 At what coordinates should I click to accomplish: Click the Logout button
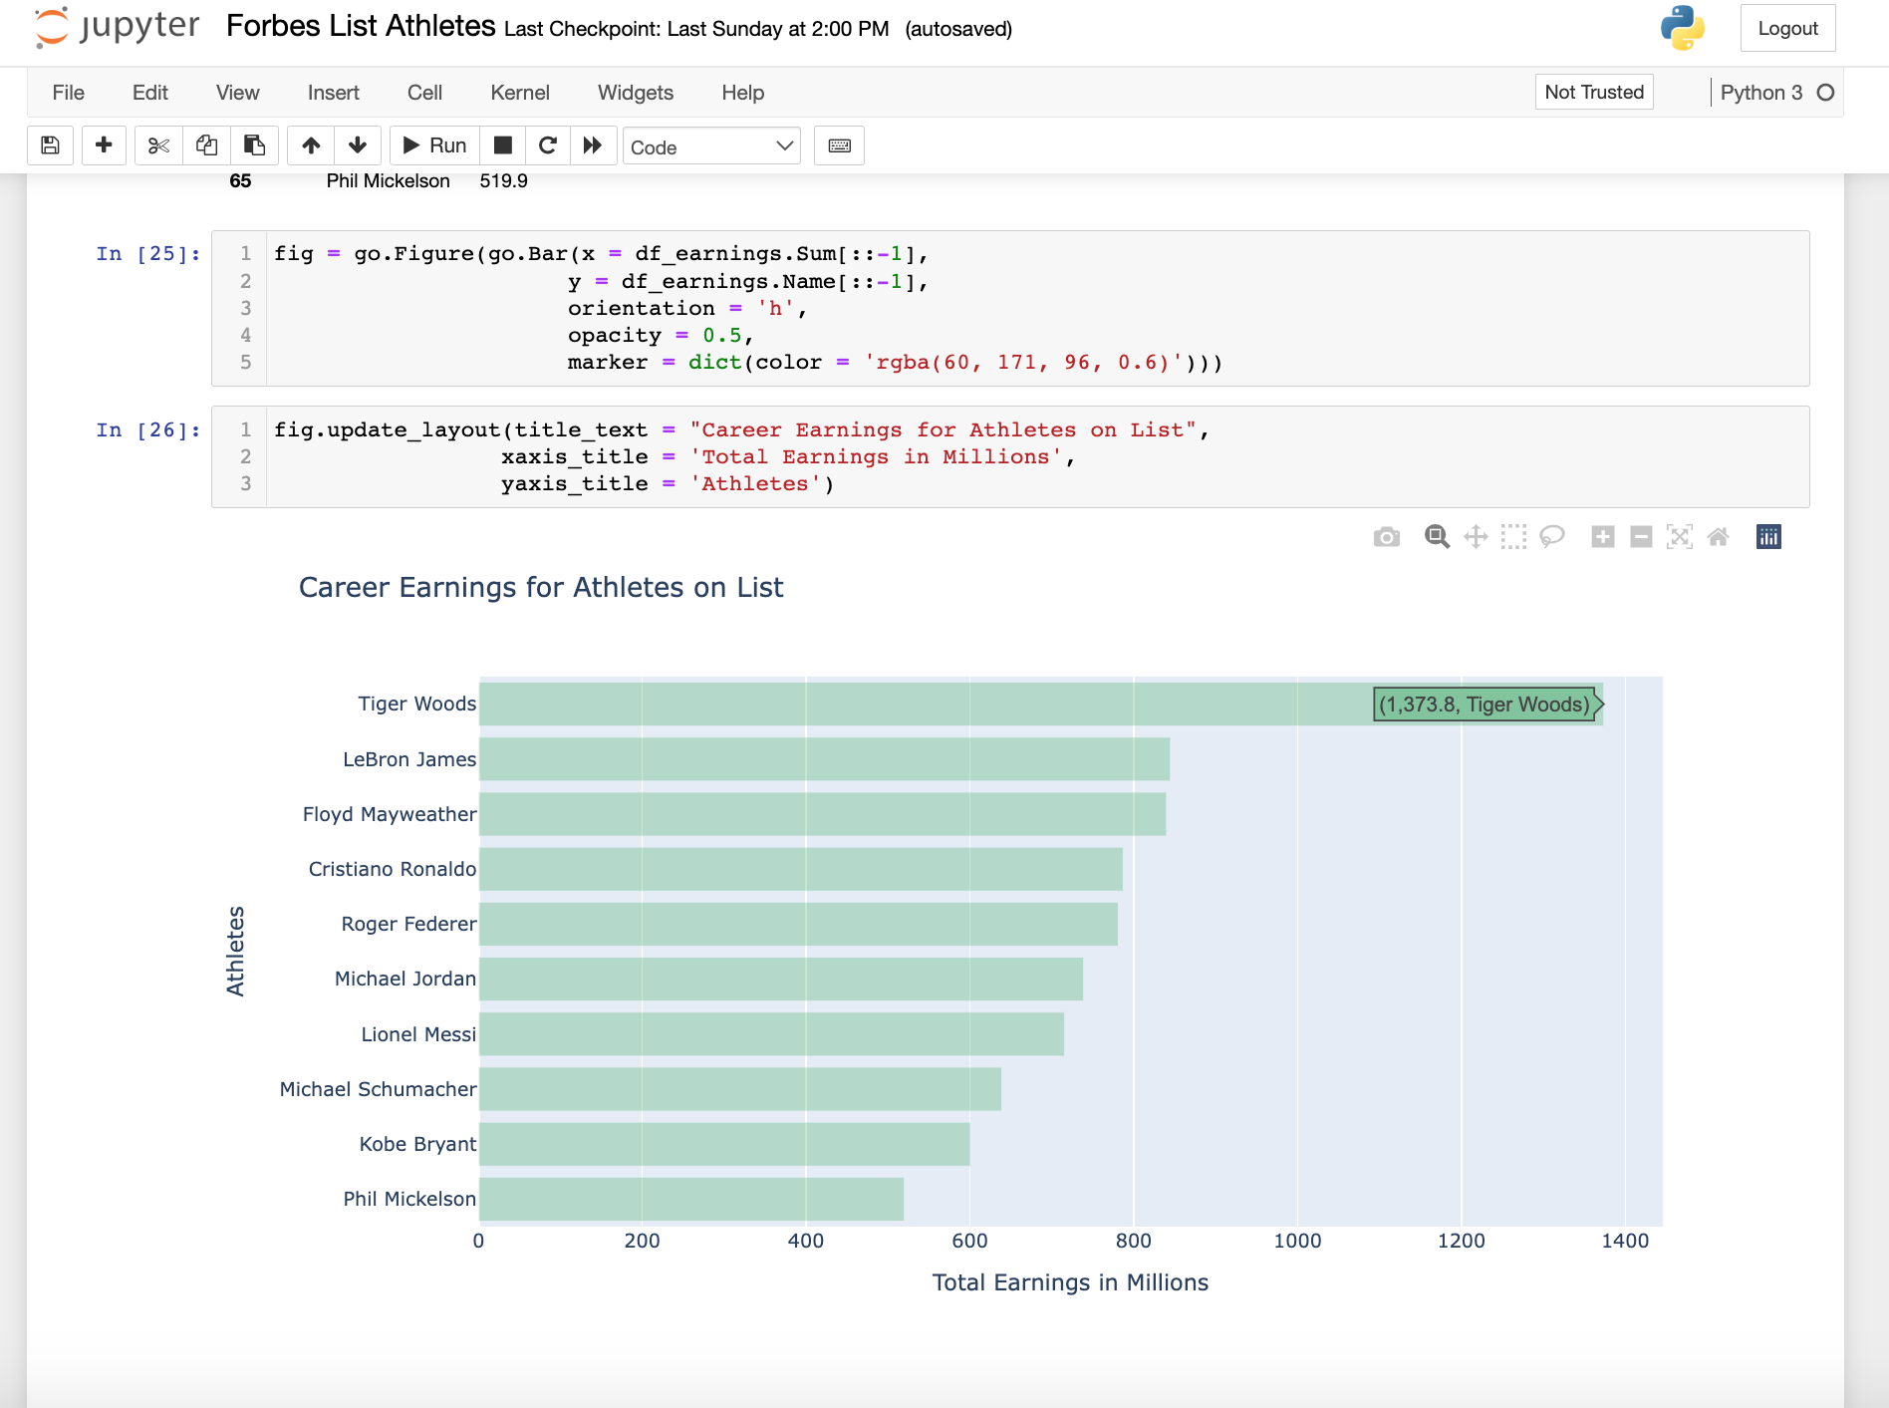[1787, 28]
